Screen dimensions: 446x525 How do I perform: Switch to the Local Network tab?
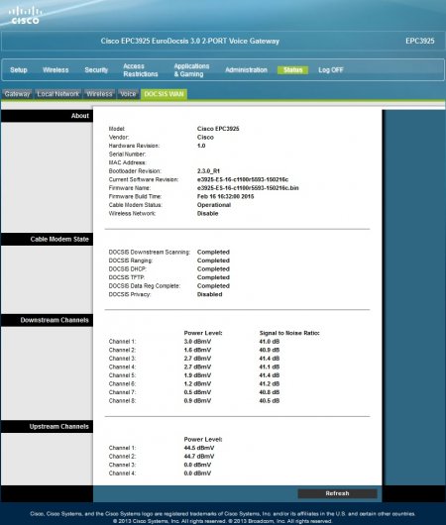coord(57,94)
